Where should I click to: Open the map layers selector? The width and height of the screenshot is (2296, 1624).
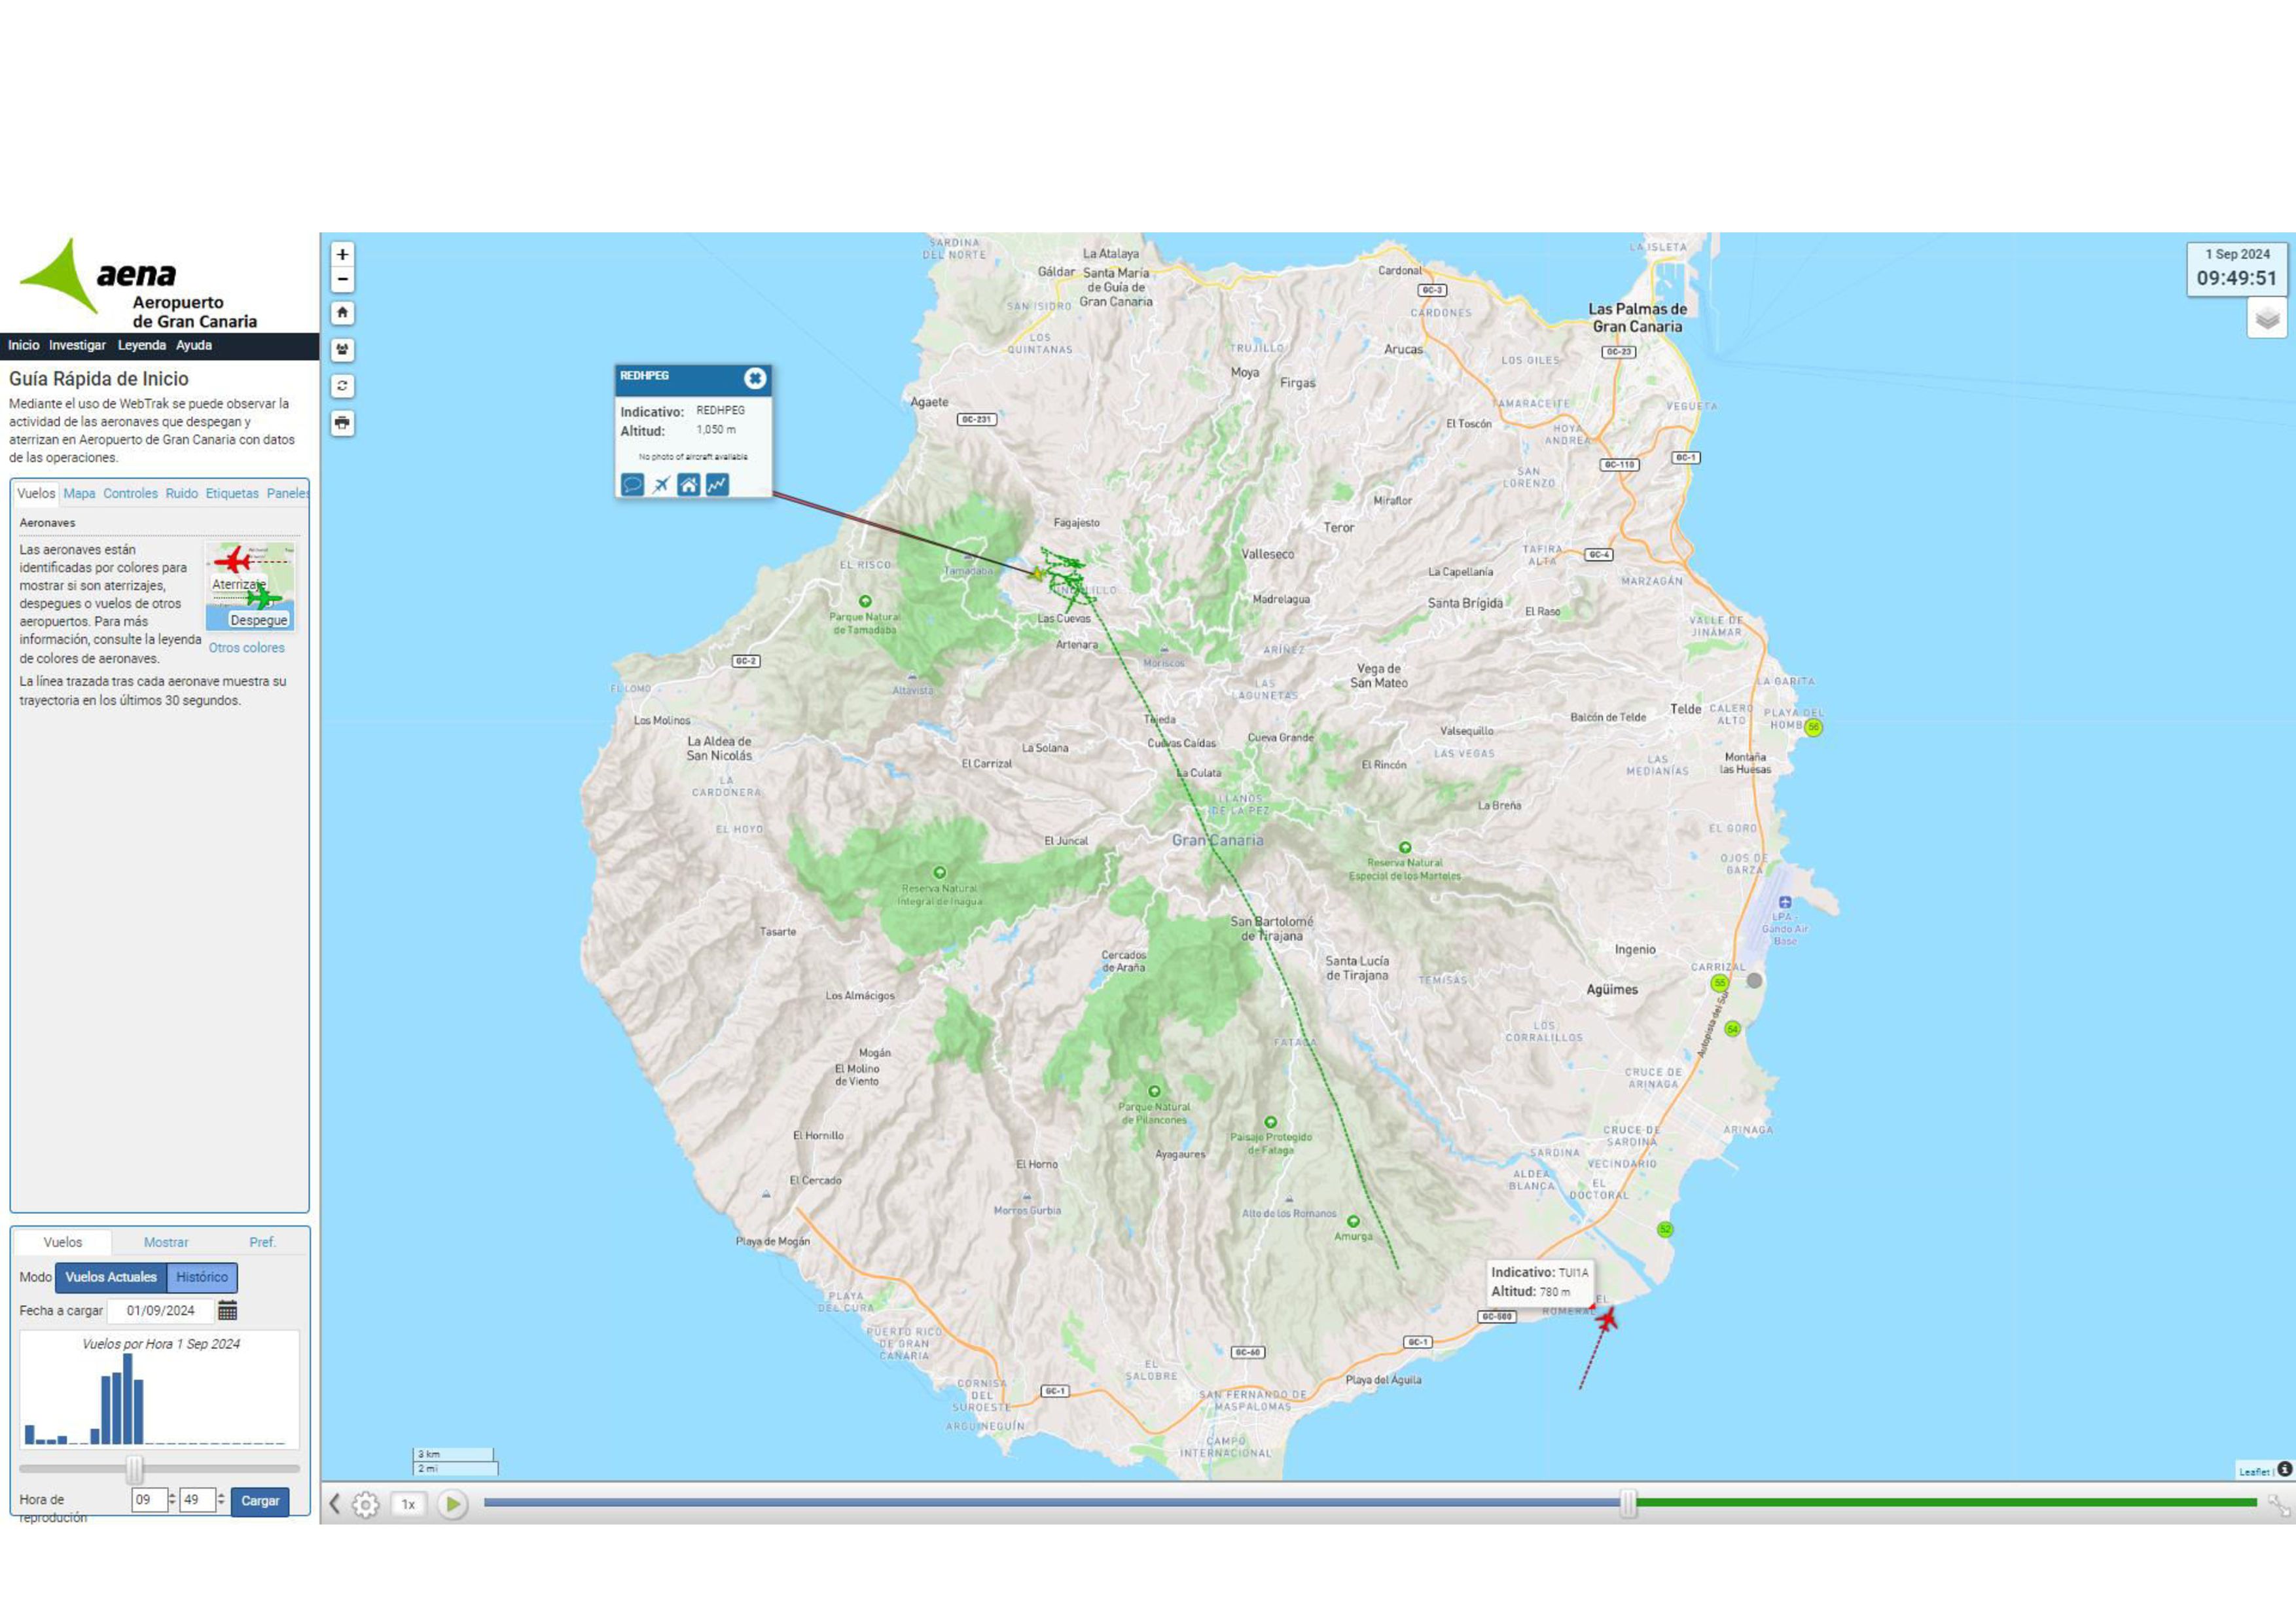[x=2266, y=319]
